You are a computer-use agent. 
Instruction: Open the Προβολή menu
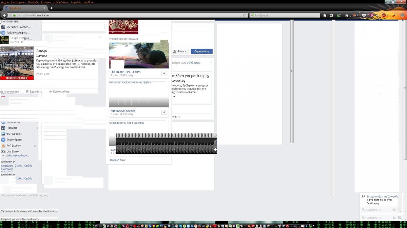pyautogui.click(x=33, y=2)
